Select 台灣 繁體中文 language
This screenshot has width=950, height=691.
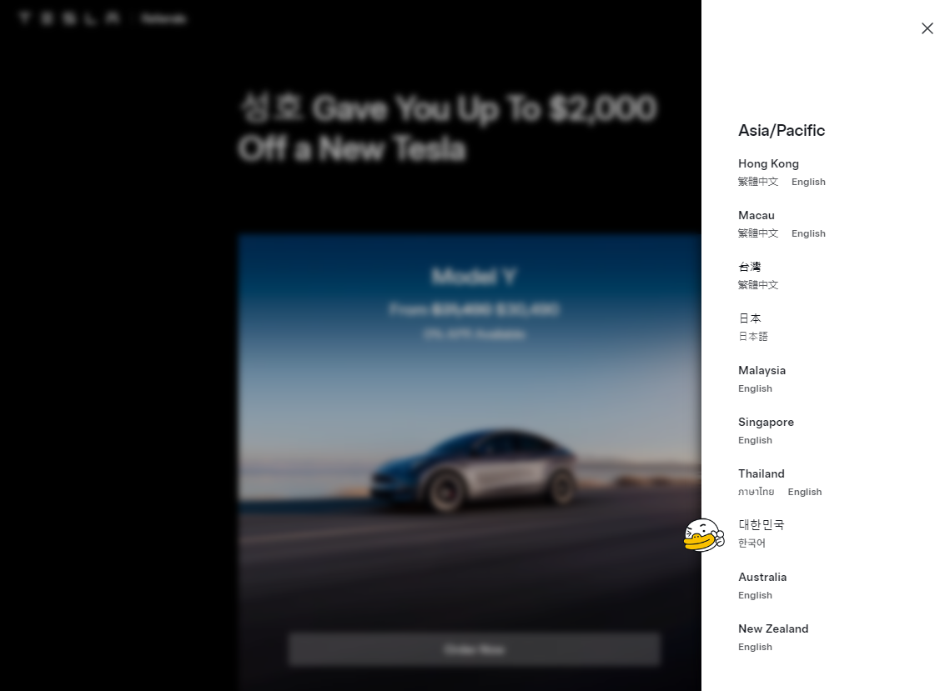[x=758, y=284]
